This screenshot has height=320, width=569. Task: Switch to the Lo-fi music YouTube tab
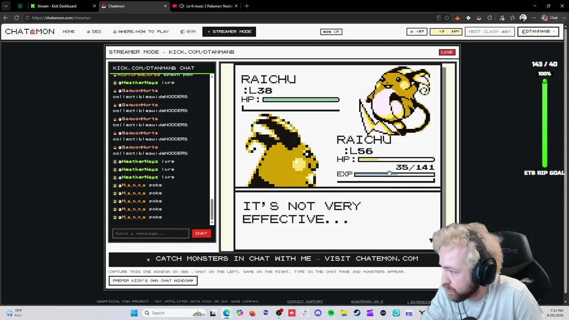pyautogui.click(x=206, y=6)
